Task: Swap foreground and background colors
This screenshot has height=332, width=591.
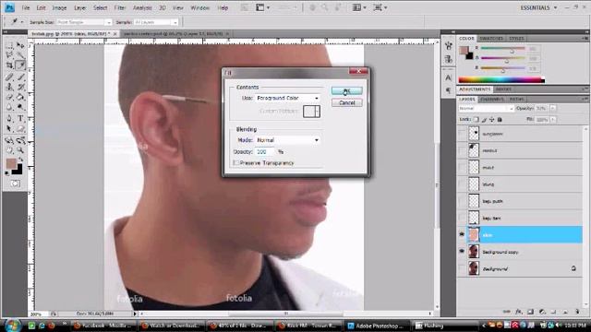Action: pyautogui.click(x=20, y=160)
